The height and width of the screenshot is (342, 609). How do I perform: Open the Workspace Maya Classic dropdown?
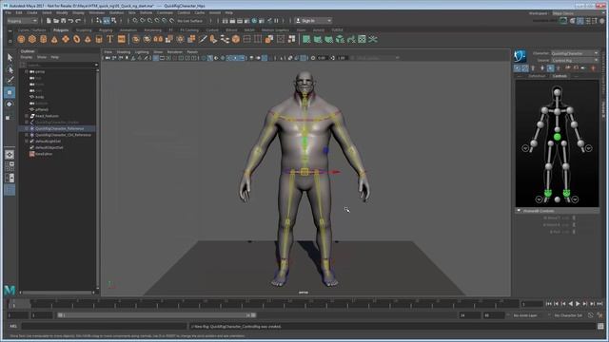coord(578,13)
